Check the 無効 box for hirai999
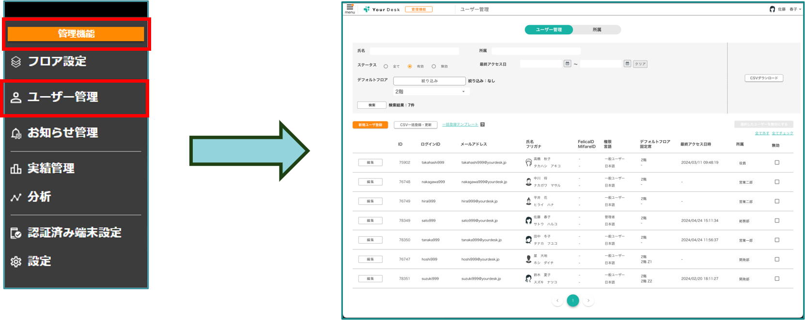 tap(777, 201)
